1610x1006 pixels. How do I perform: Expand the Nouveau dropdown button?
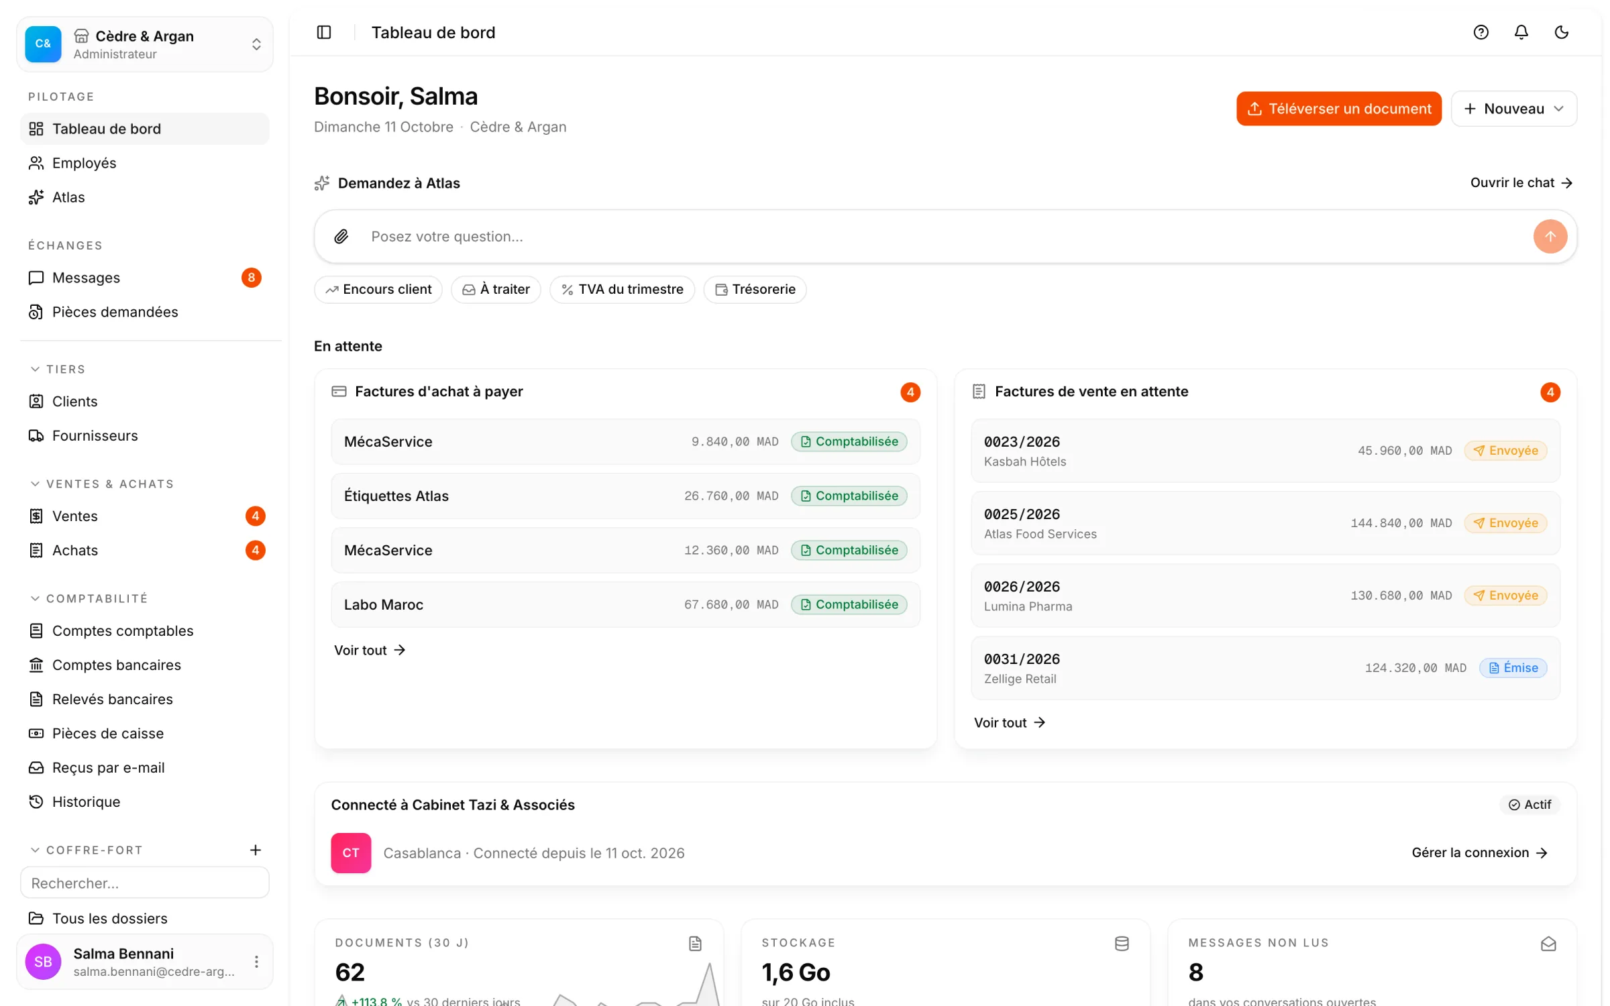coord(1513,109)
